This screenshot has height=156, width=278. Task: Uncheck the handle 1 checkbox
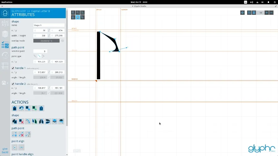(x=13, y=68)
